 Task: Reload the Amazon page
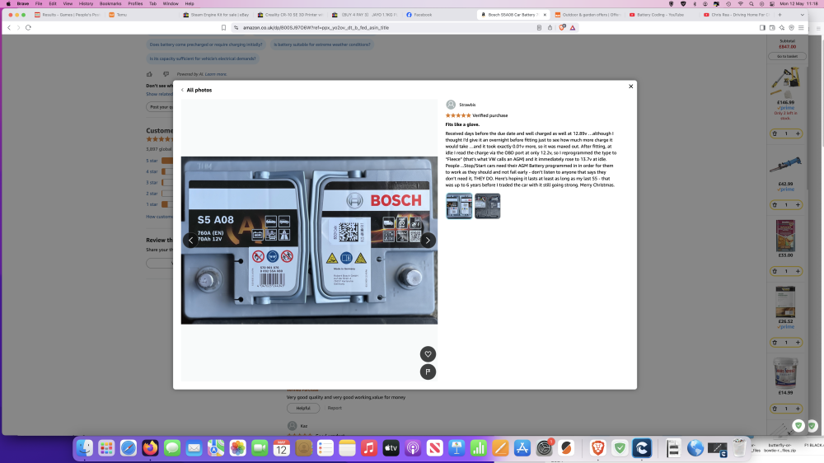pyautogui.click(x=28, y=27)
